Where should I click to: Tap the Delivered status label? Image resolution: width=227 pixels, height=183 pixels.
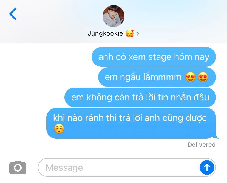tap(202, 145)
